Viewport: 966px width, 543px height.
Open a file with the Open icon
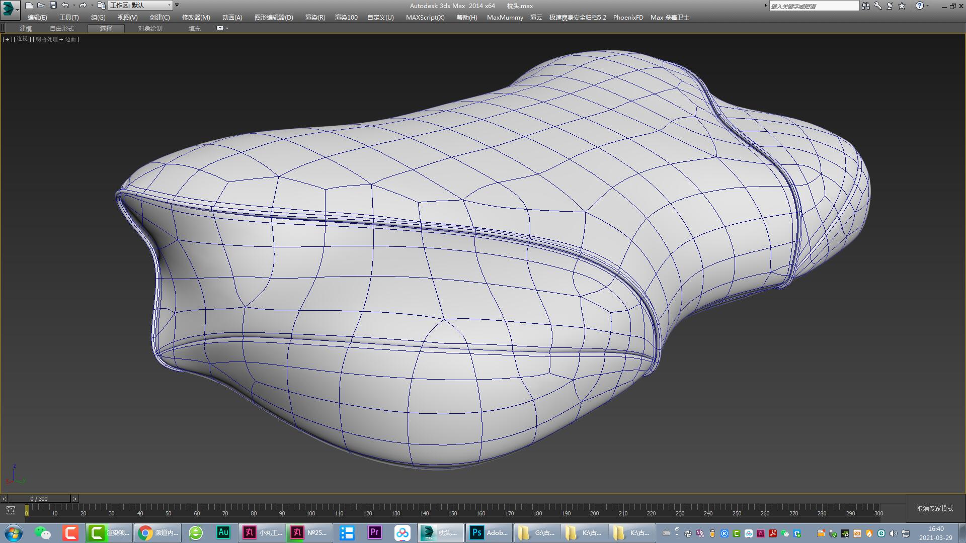[40, 6]
